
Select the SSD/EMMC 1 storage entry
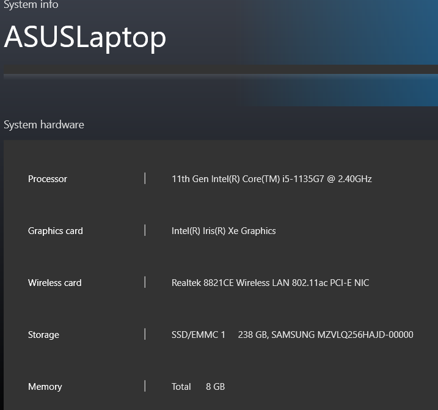[199, 335]
